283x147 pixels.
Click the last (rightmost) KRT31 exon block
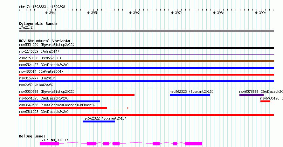click(194, 144)
